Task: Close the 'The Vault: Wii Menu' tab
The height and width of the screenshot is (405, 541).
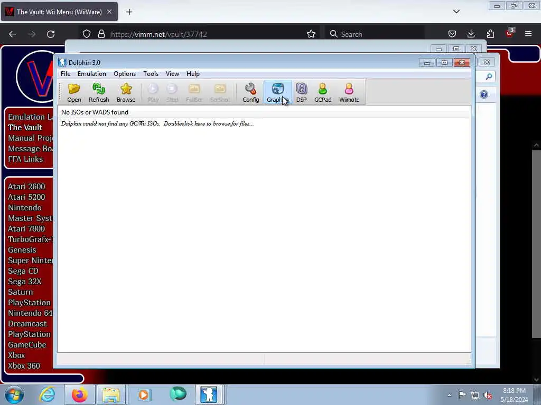Action: pyautogui.click(x=109, y=12)
